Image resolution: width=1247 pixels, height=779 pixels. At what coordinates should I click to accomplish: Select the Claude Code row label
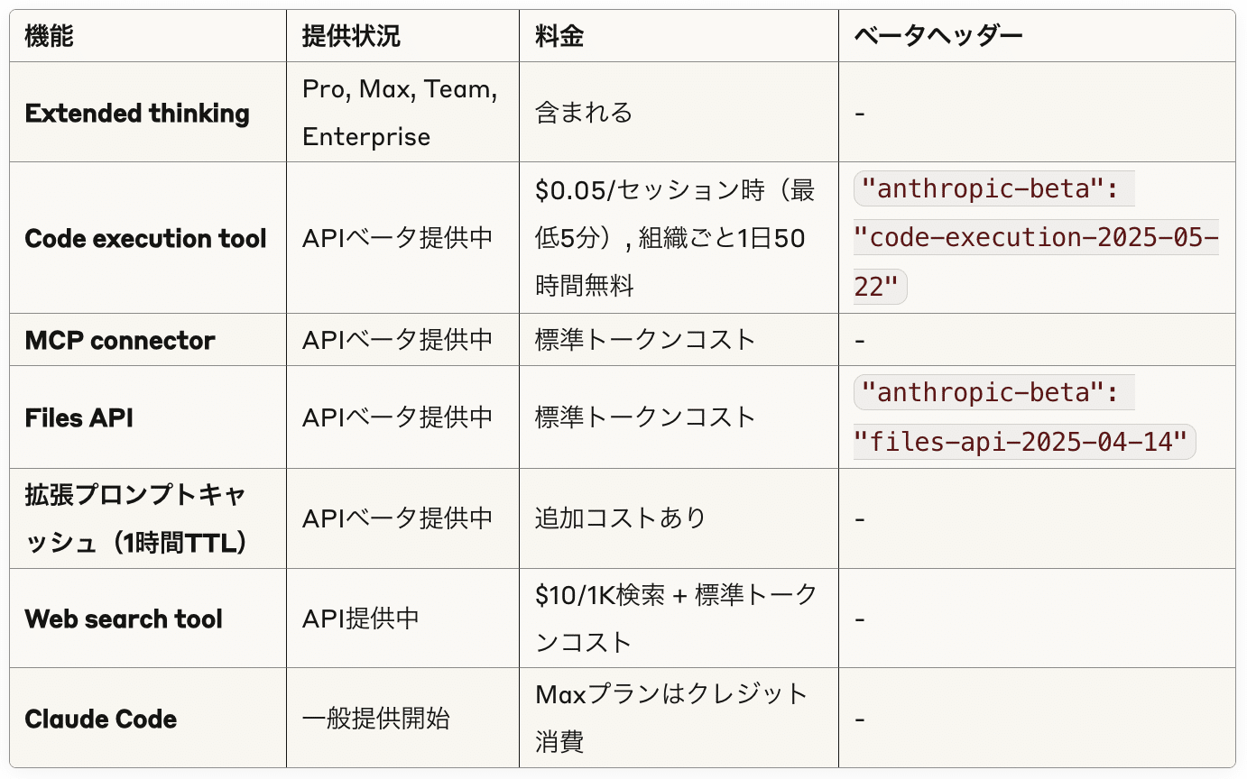[101, 719]
